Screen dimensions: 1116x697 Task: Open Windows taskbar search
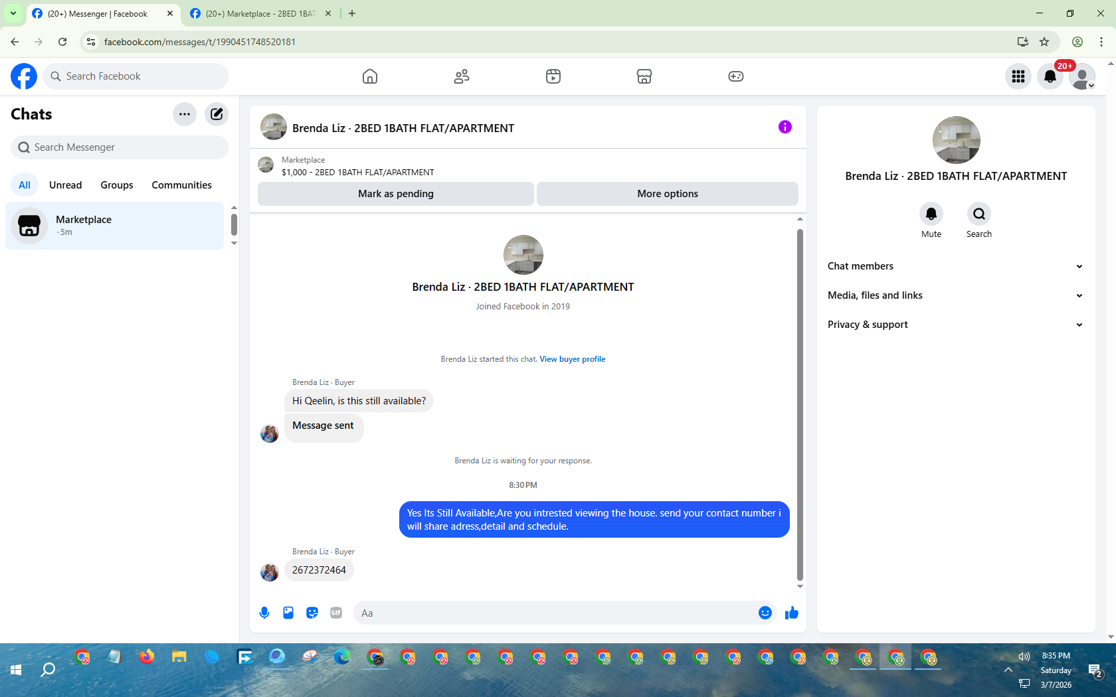[48, 670]
